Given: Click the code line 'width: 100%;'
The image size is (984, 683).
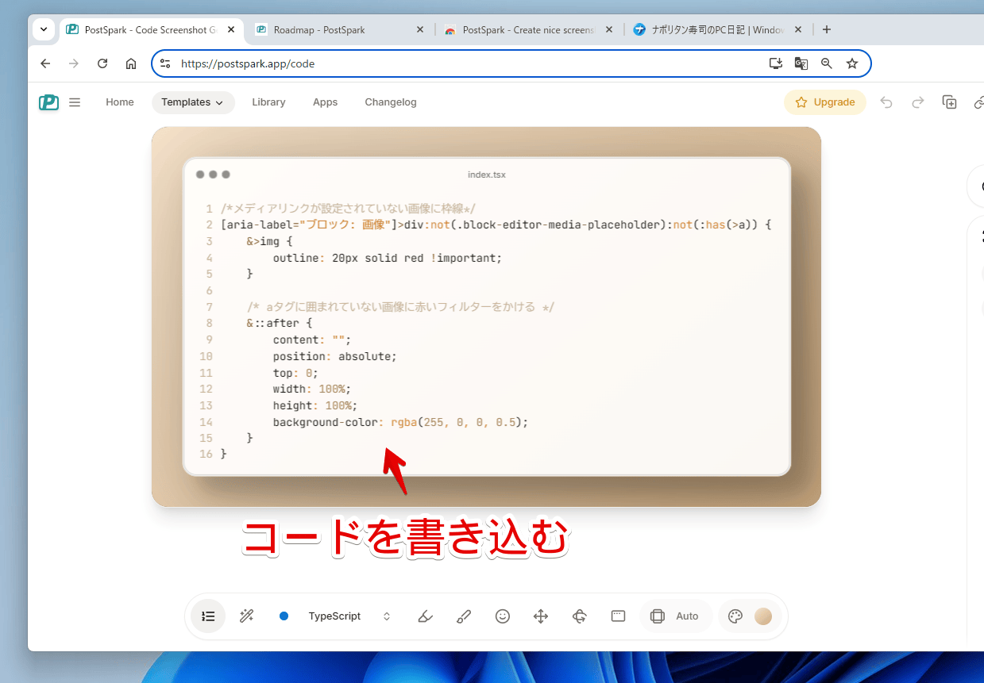Looking at the screenshot, I should click(x=311, y=389).
